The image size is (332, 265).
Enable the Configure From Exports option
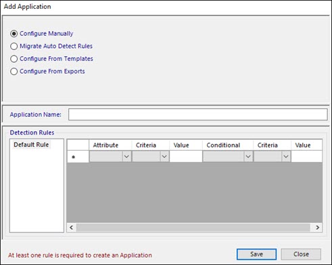(14, 72)
